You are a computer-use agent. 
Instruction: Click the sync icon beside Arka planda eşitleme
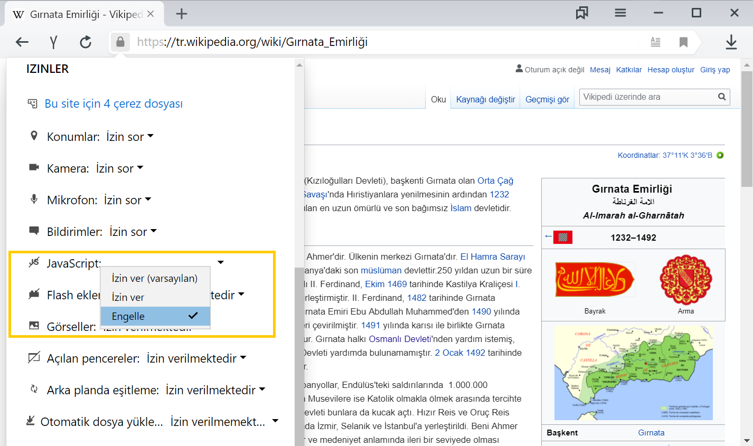[x=34, y=390]
